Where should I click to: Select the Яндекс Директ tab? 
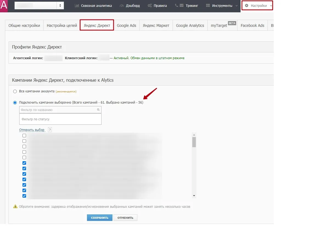tap(97, 25)
